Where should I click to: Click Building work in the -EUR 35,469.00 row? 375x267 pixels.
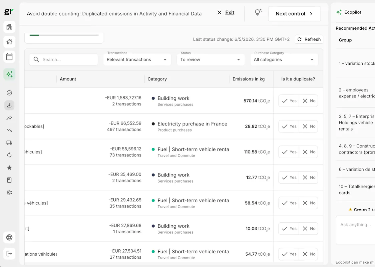point(173,175)
